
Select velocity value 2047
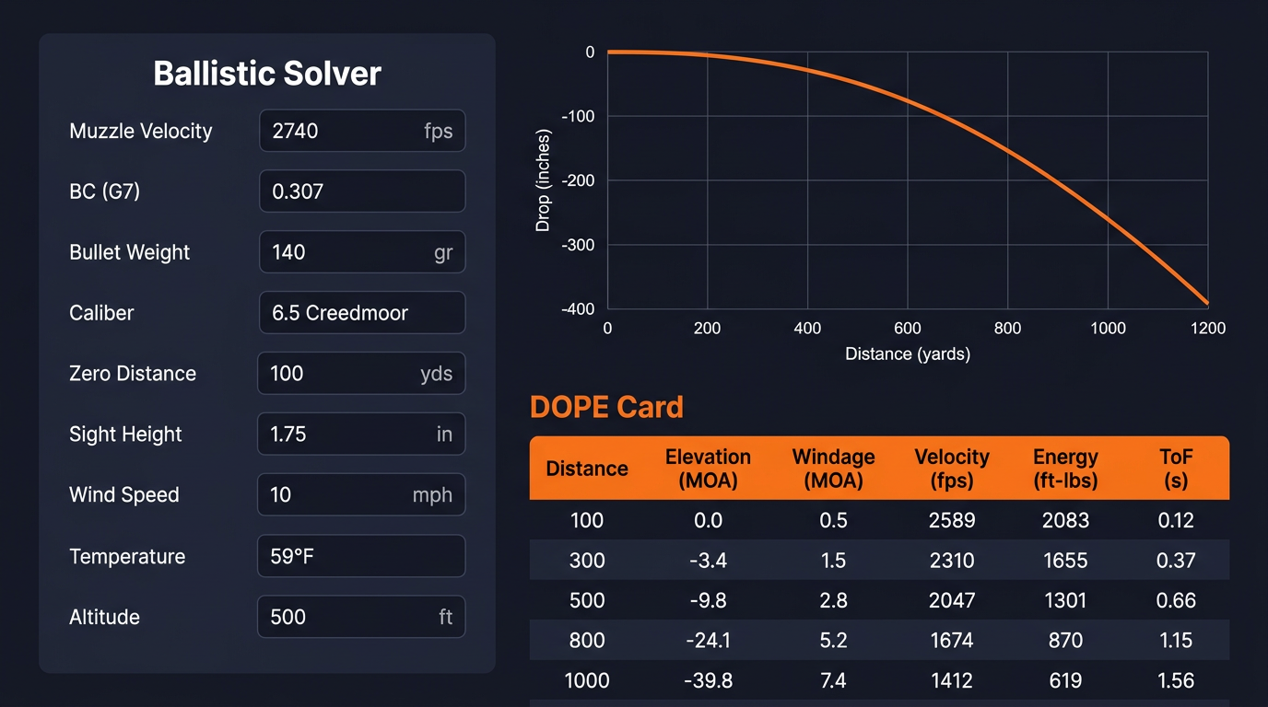click(952, 601)
